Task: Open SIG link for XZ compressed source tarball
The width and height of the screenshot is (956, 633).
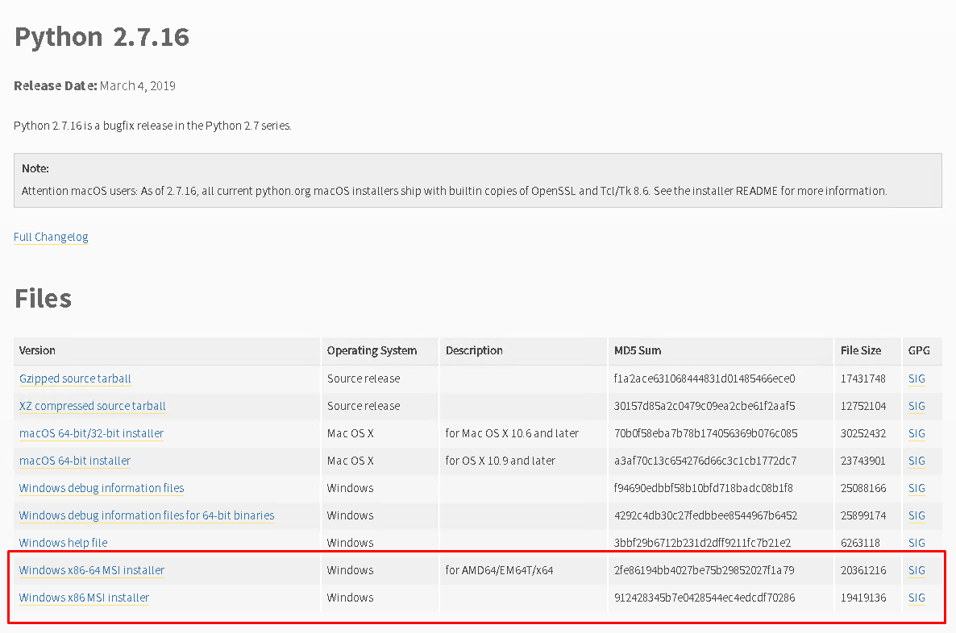Action: (x=917, y=406)
